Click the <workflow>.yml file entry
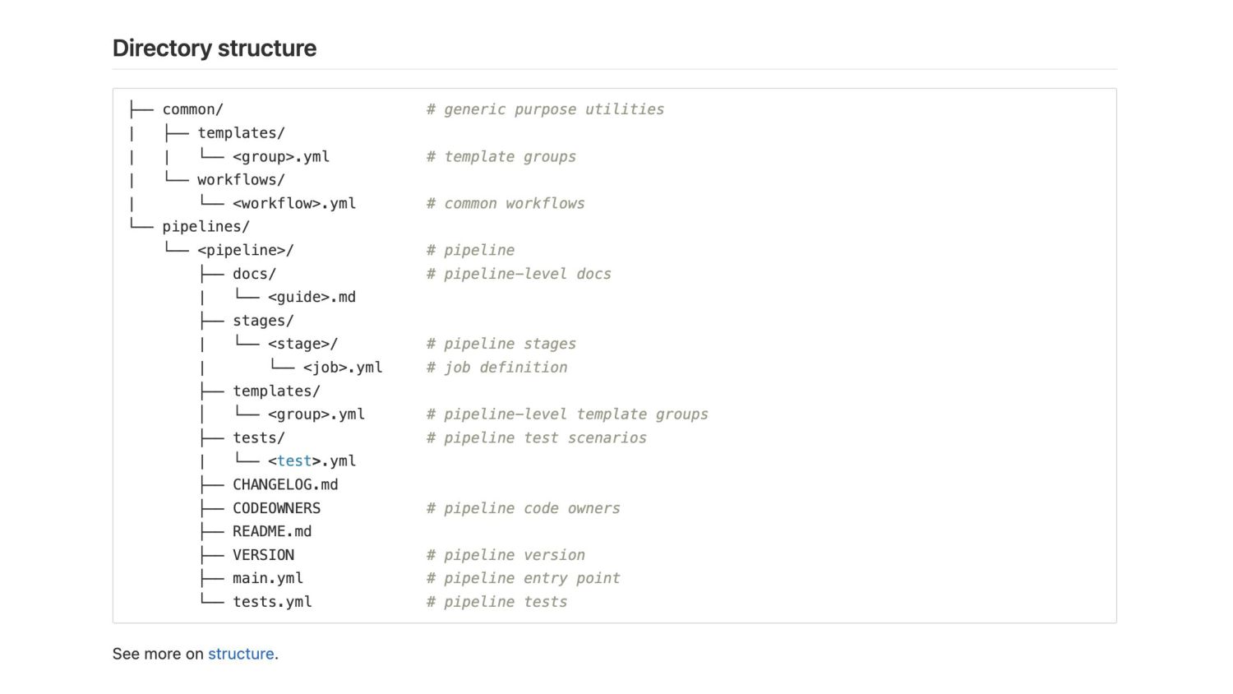 pos(294,203)
